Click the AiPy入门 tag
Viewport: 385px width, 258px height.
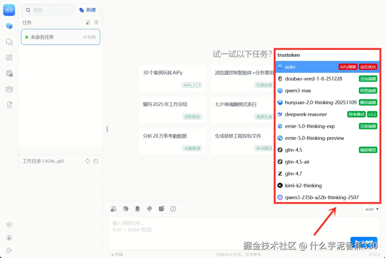[192, 85]
